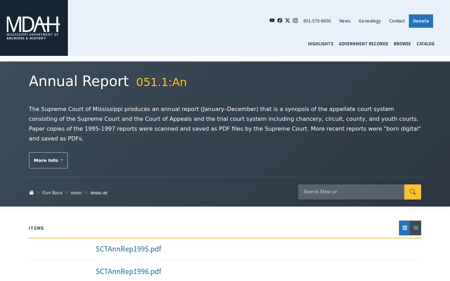Open the X (Twitter) social icon
This screenshot has width=450, height=281.
click(287, 20)
